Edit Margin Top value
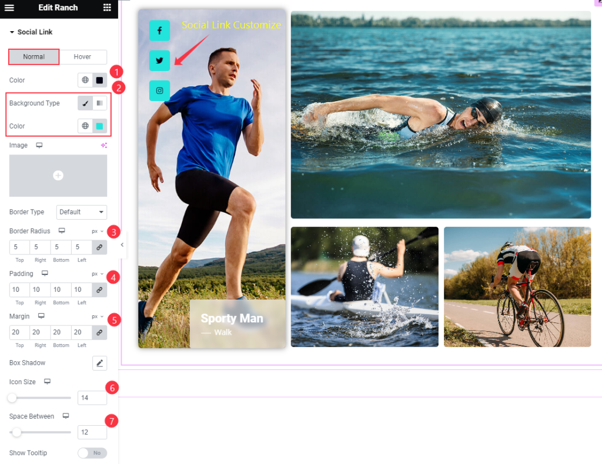Screen dimensions: 602x464 [x=19, y=332]
